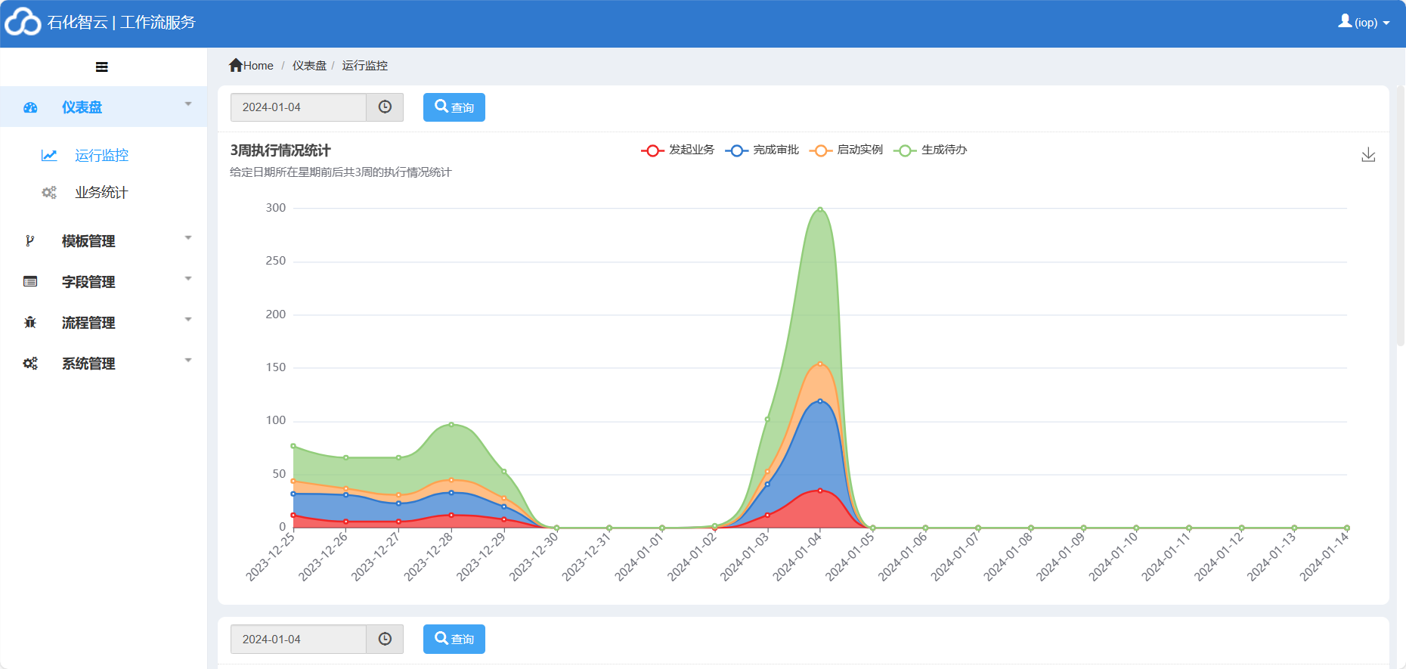Click the 完成审批 data point at 2024-01-04
The width and height of the screenshot is (1406, 669).
click(820, 401)
